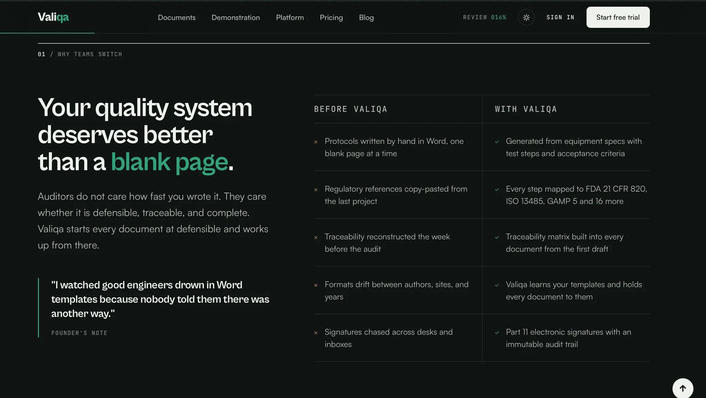Click the WITH VALIQA column header
This screenshot has height=398, width=706.
526,109
